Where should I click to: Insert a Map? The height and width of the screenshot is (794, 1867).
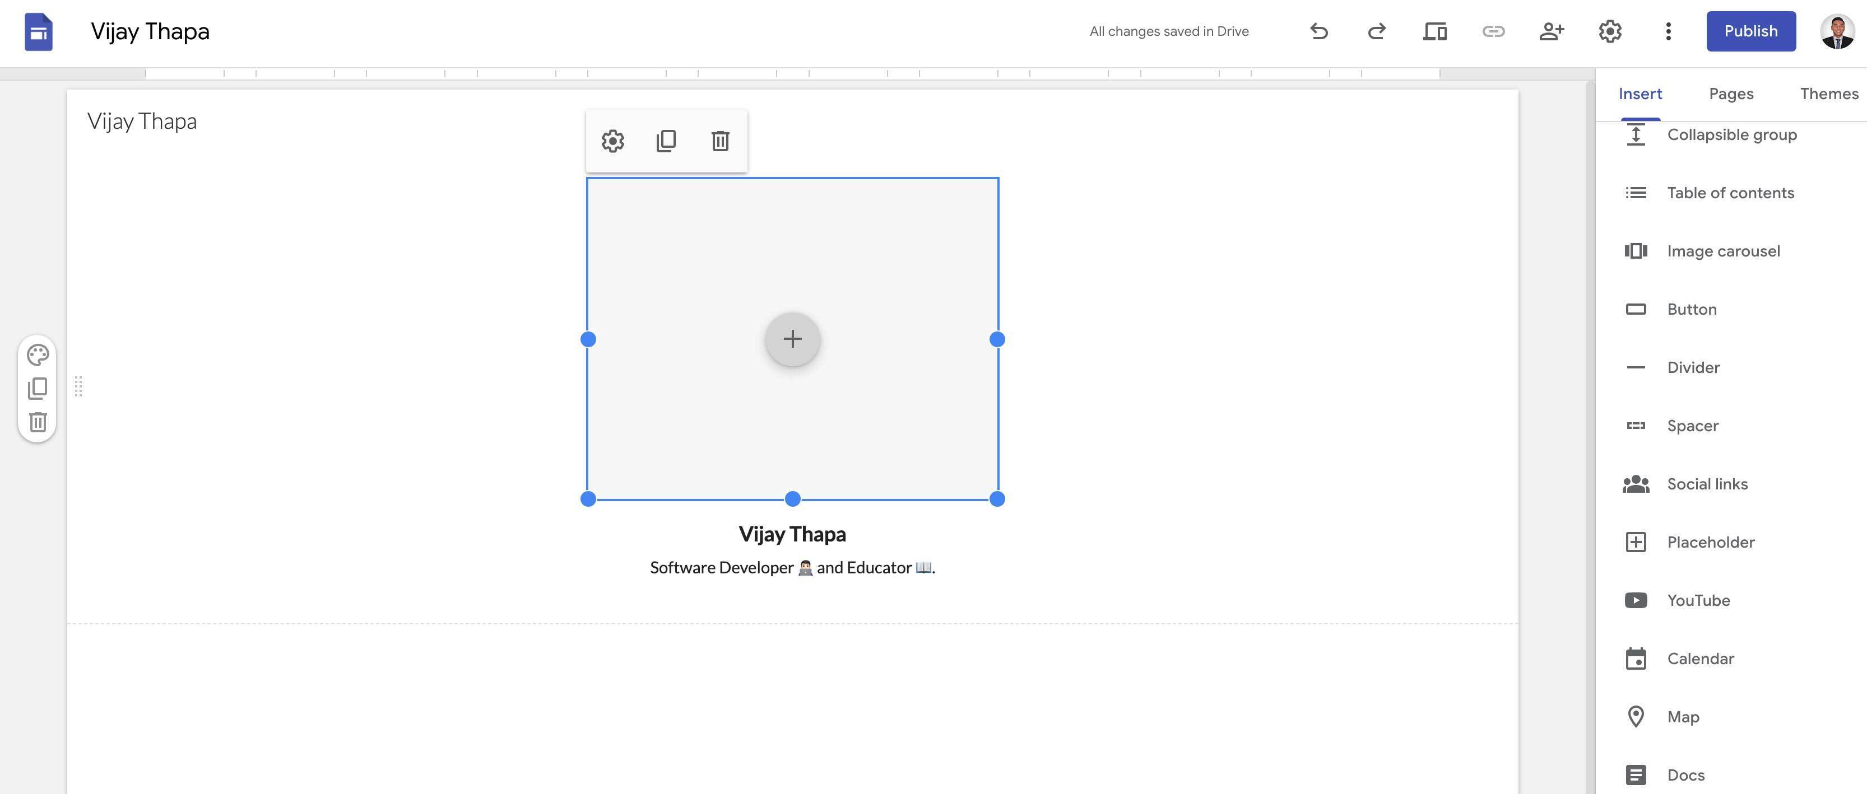pos(1731,717)
